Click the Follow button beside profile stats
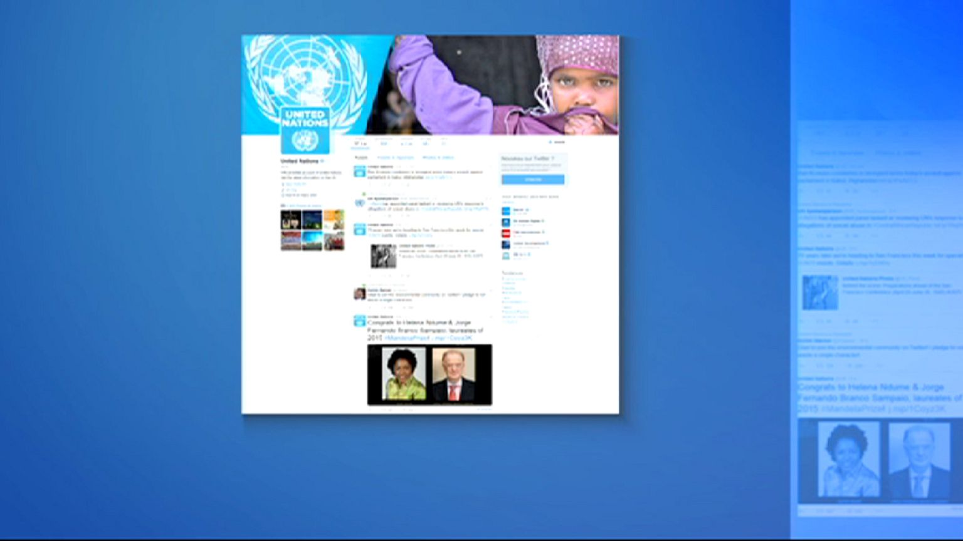 556,143
